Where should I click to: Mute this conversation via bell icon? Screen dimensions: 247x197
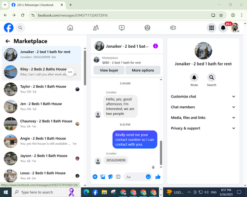(x=194, y=77)
